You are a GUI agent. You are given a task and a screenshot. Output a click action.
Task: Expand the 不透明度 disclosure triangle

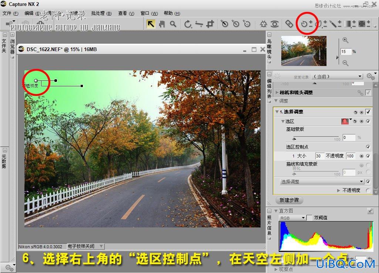click(339, 190)
